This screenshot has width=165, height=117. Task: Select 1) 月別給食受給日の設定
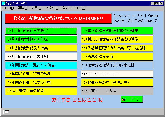point(41,31)
